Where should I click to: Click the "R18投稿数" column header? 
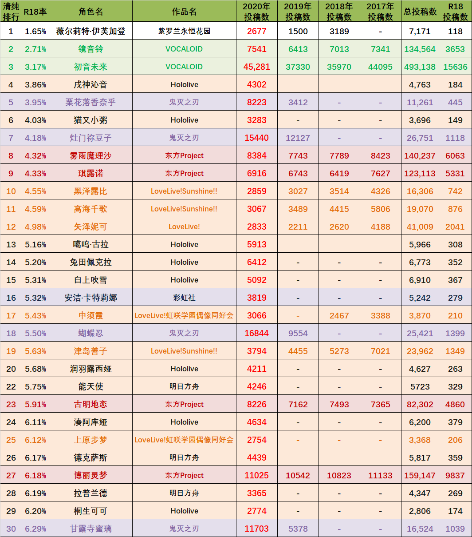455,12
